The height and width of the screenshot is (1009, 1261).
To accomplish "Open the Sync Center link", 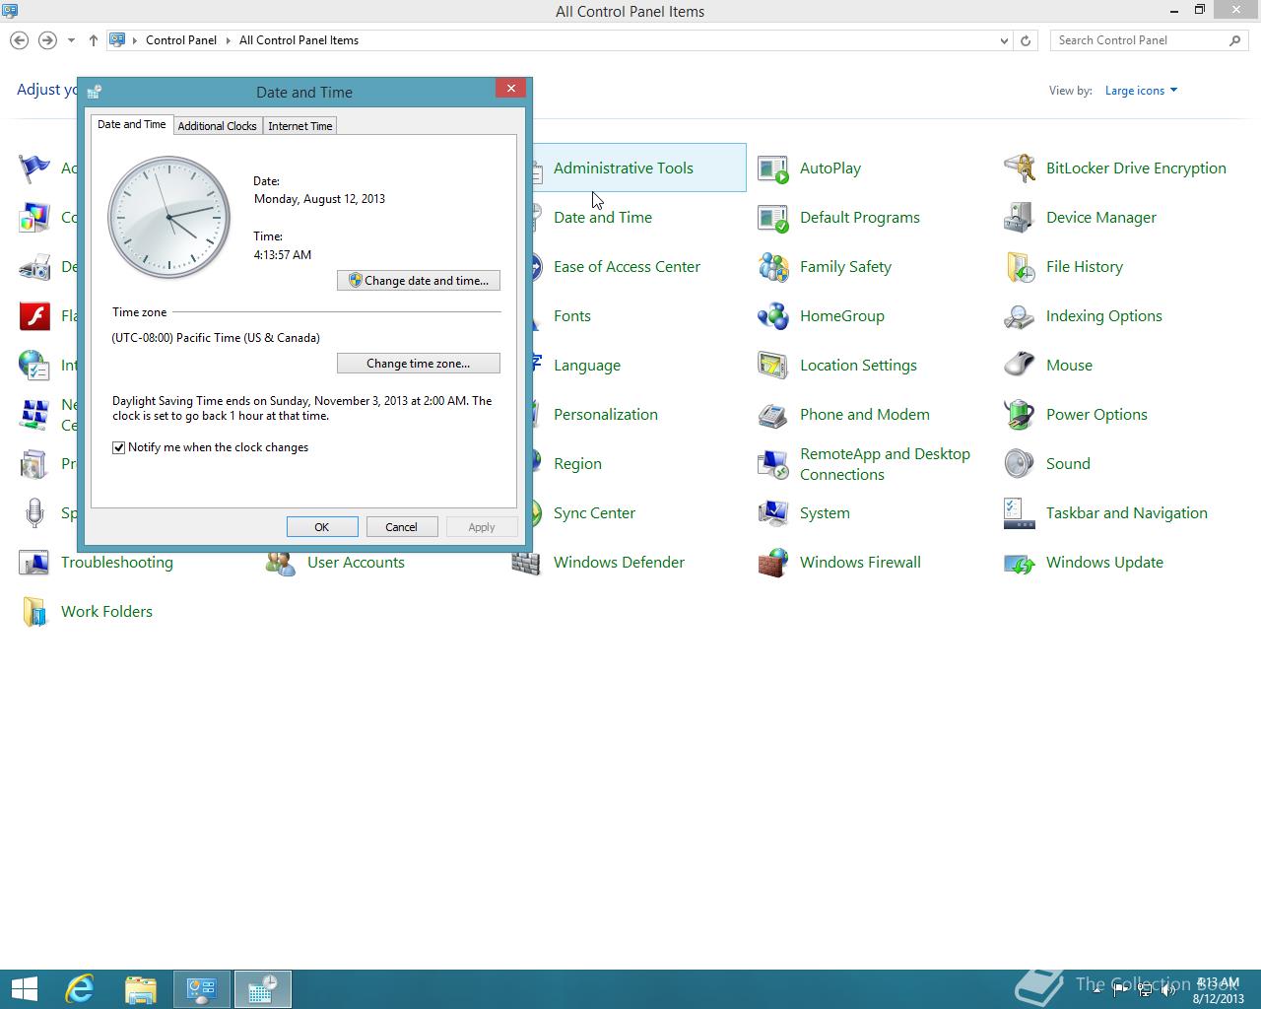I will tap(594, 513).
